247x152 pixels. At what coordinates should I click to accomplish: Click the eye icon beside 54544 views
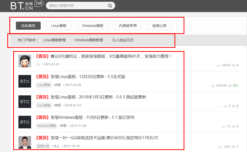[218, 65]
